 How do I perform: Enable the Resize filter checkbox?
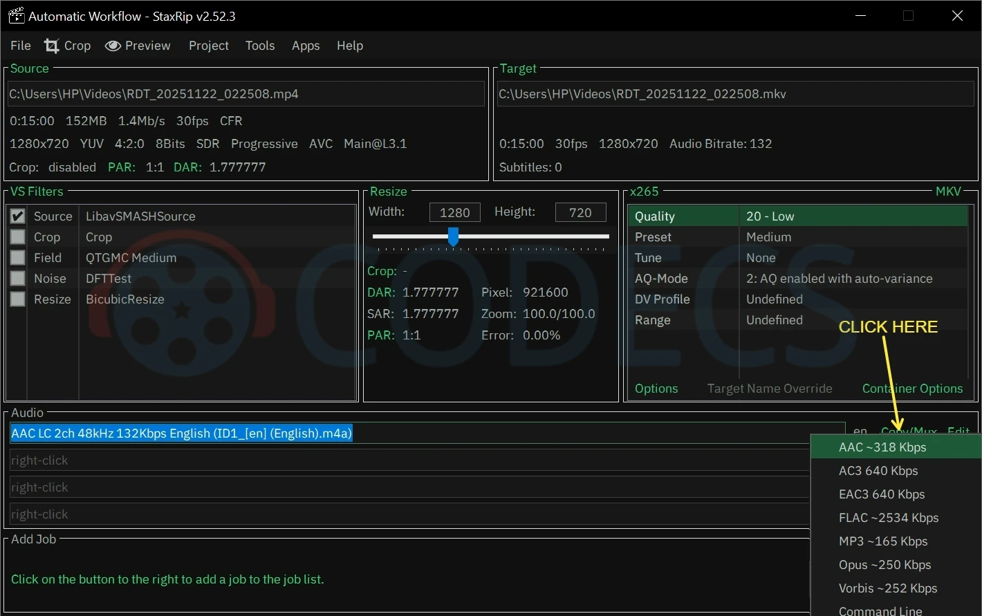pyautogui.click(x=18, y=299)
